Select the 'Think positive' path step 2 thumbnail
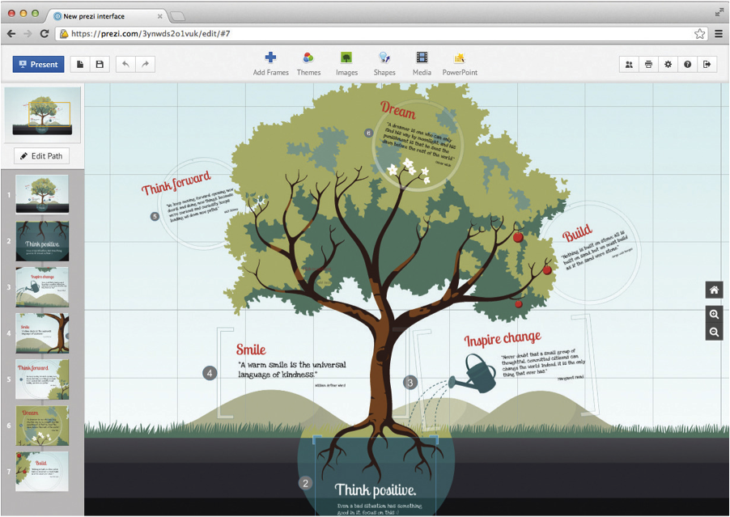 pos(42,241)
